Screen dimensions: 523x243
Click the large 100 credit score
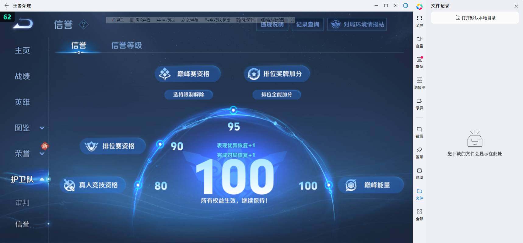235,177
